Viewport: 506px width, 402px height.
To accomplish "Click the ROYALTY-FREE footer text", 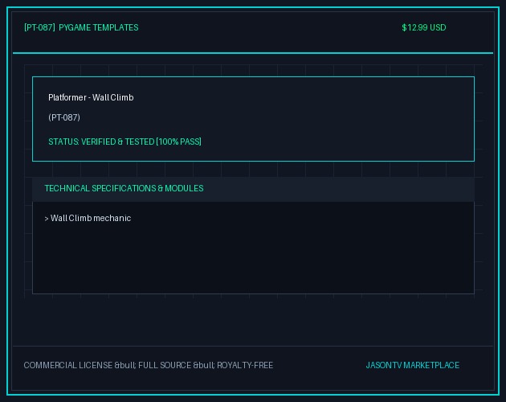I will point(245,365).
